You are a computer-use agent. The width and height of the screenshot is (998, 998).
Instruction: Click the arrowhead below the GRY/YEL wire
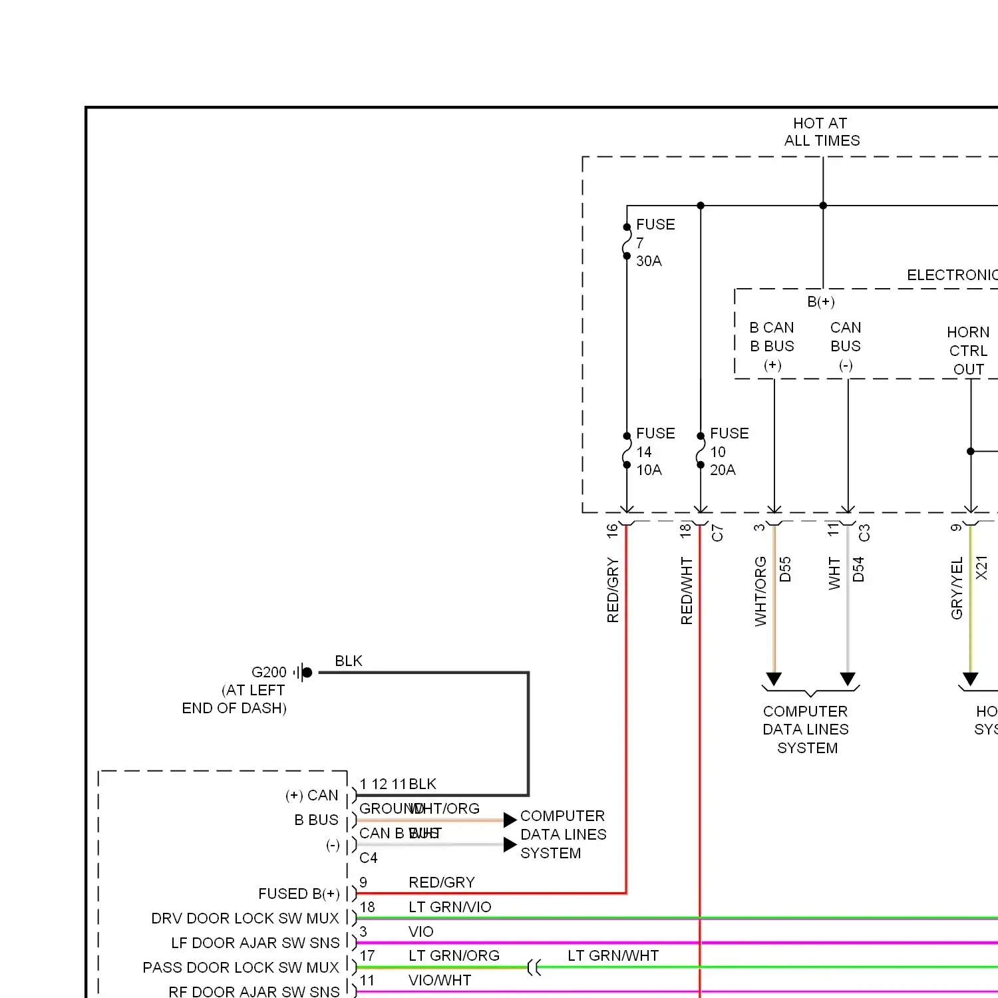tap(971, 679)
